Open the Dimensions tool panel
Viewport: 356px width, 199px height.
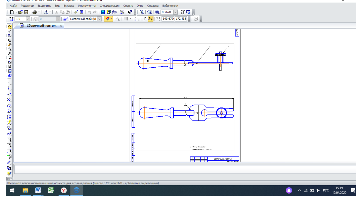[x=10, y=31]
